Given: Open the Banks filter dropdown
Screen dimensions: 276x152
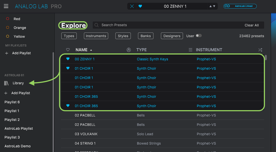Looking at the screenshot, I should click(x=145, y=36).
